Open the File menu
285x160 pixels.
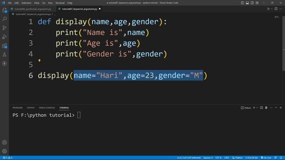pos(10,3)
